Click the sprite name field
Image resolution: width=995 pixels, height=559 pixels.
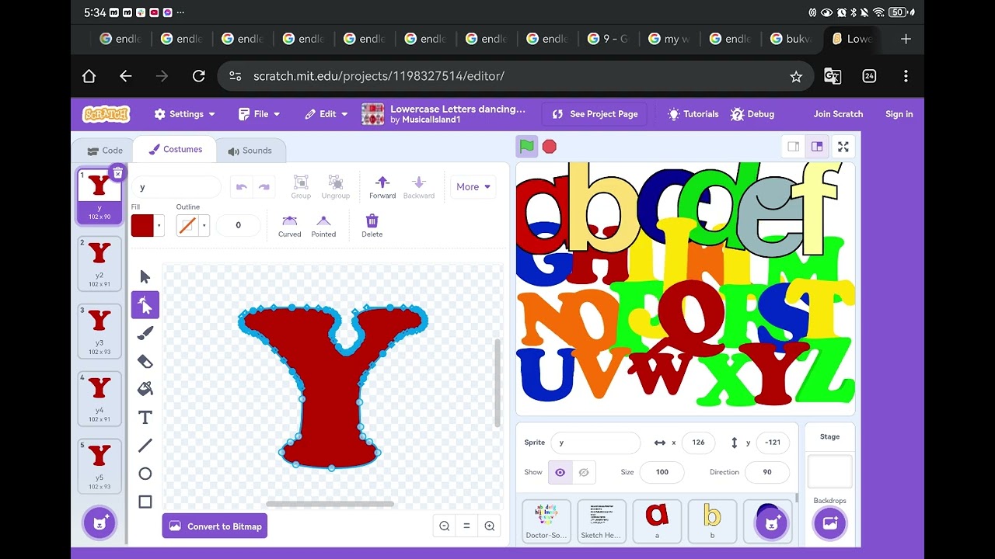tap(595, 443)
